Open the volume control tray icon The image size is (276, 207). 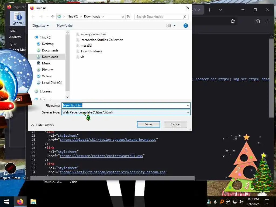pos(241,202)
